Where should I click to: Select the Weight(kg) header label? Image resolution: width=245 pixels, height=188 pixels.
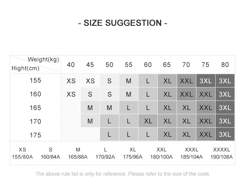pos(43,59)
